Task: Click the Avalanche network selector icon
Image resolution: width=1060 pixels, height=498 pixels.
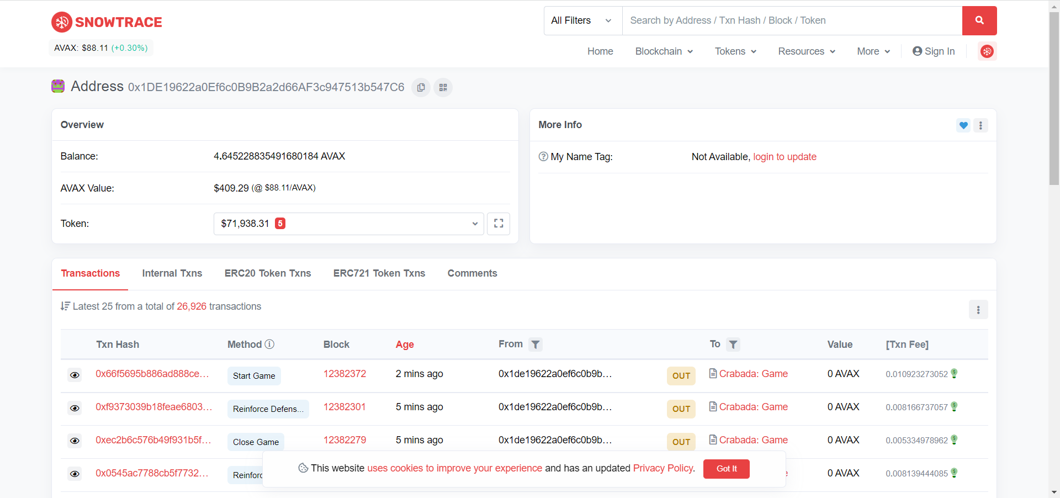Action: (987, 51)
